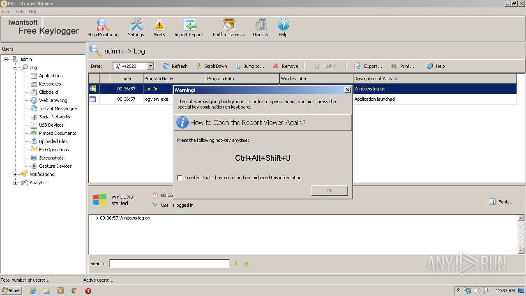This screenshot has height=296, width=526.
Task: Click detail pane scroll up arrow
Action: (521, 218)
